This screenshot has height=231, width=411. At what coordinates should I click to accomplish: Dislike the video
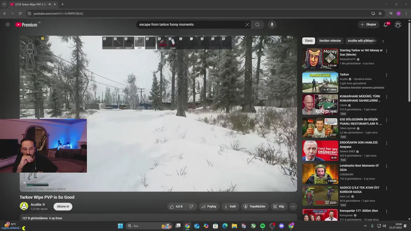click(191, 207)
